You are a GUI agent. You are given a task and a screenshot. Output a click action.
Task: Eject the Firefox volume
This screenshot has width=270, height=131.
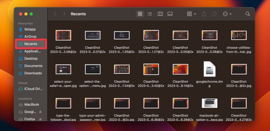point(41,119)
